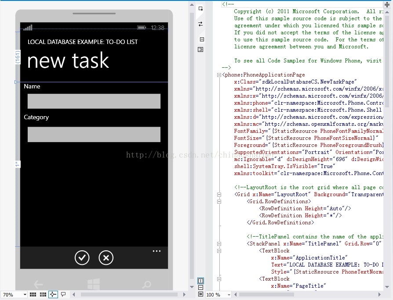Click RowDefinition Height="*" line
The width and height of the screenshot is (393, 300).
tap(300, 216)
